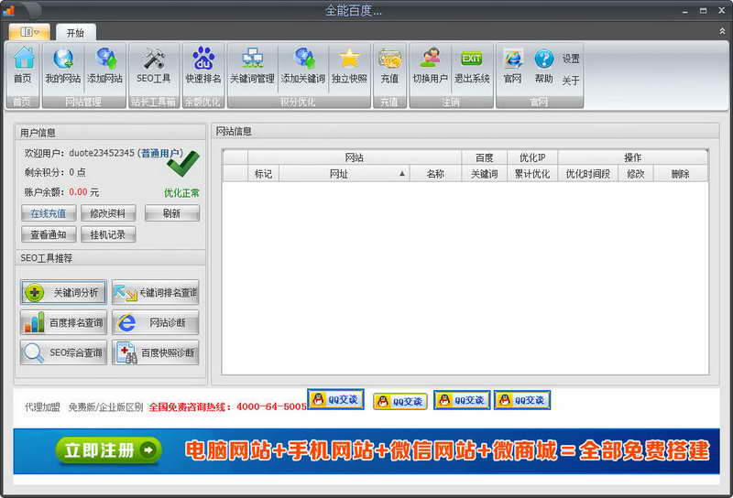Image resolution: width=733 pixels, height=498 pixels.
Task: Open 帮助 help icon
Action: point(544,65)
